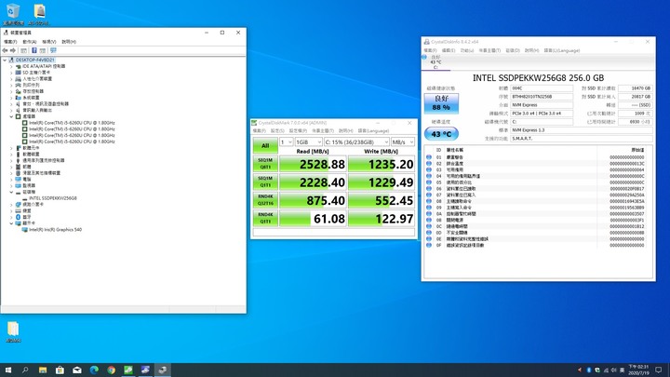The width and height of the screenshot is (670, 377).
Task: Expand the IDE ATA/ATAPI controllers category
Action: [11, 66]
